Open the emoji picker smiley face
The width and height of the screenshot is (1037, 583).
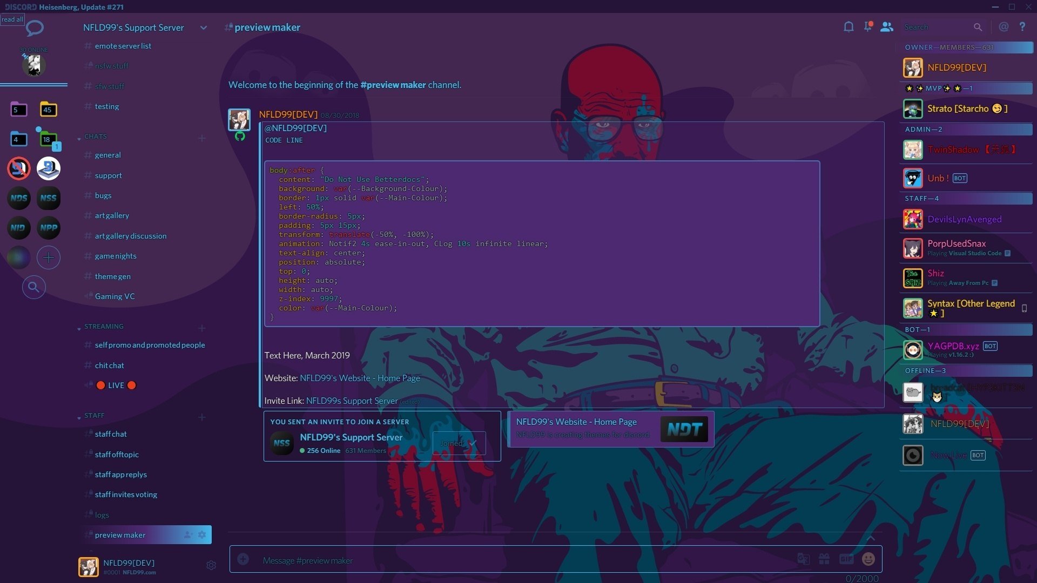point(868,559)
